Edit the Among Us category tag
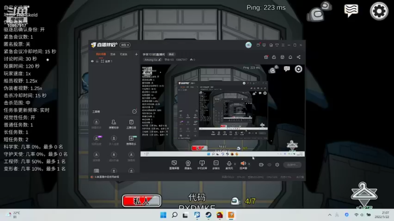This screenshot has width=394, height=221. (x=153, y=59)
